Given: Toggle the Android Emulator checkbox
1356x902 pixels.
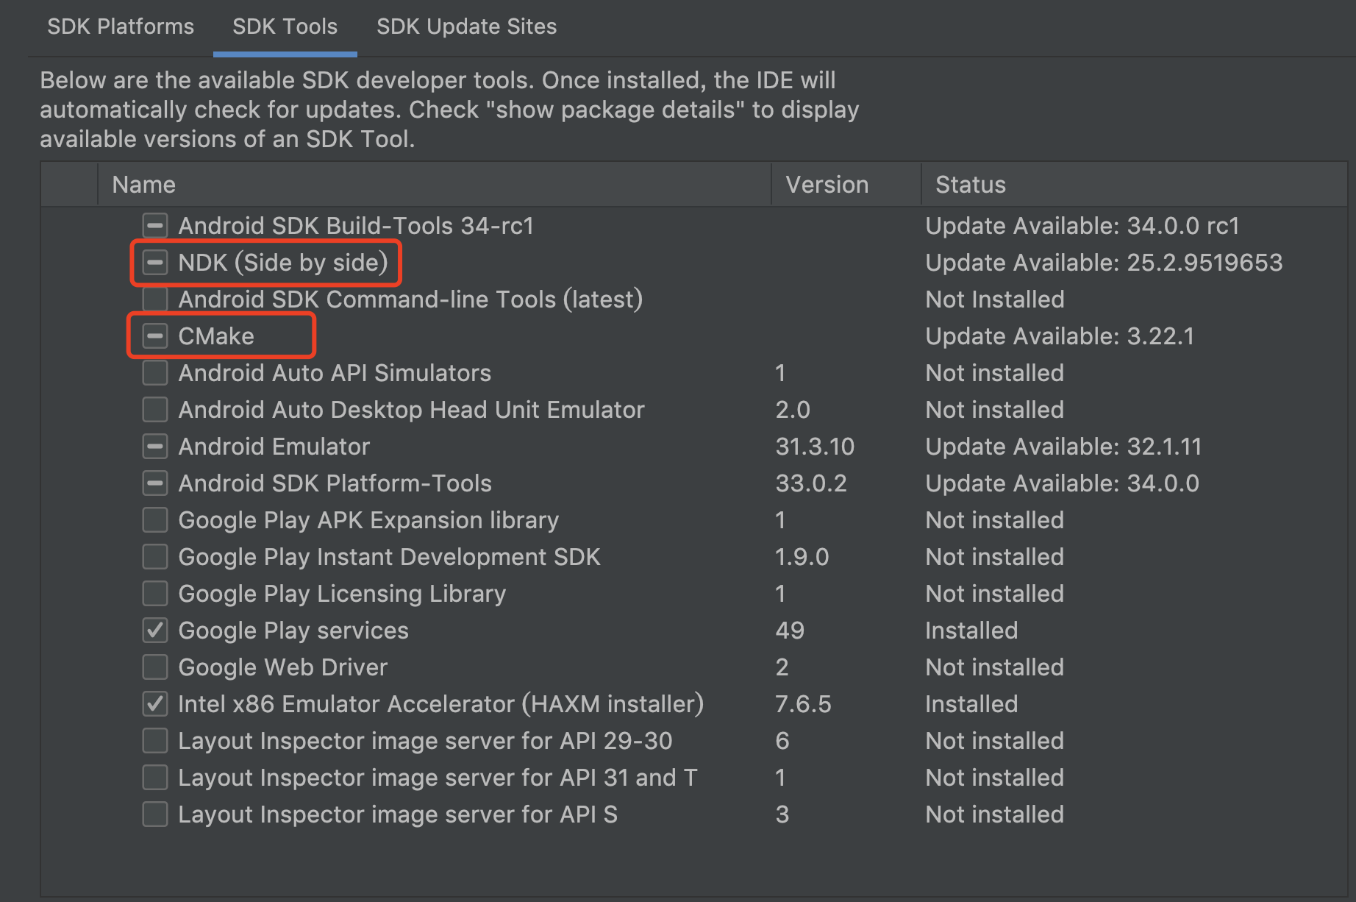Looking at the screenshot, I should (155, 447).
